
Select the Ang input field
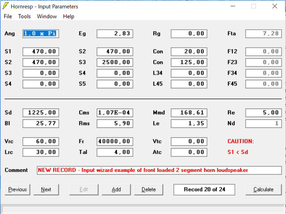pos(41,34)
